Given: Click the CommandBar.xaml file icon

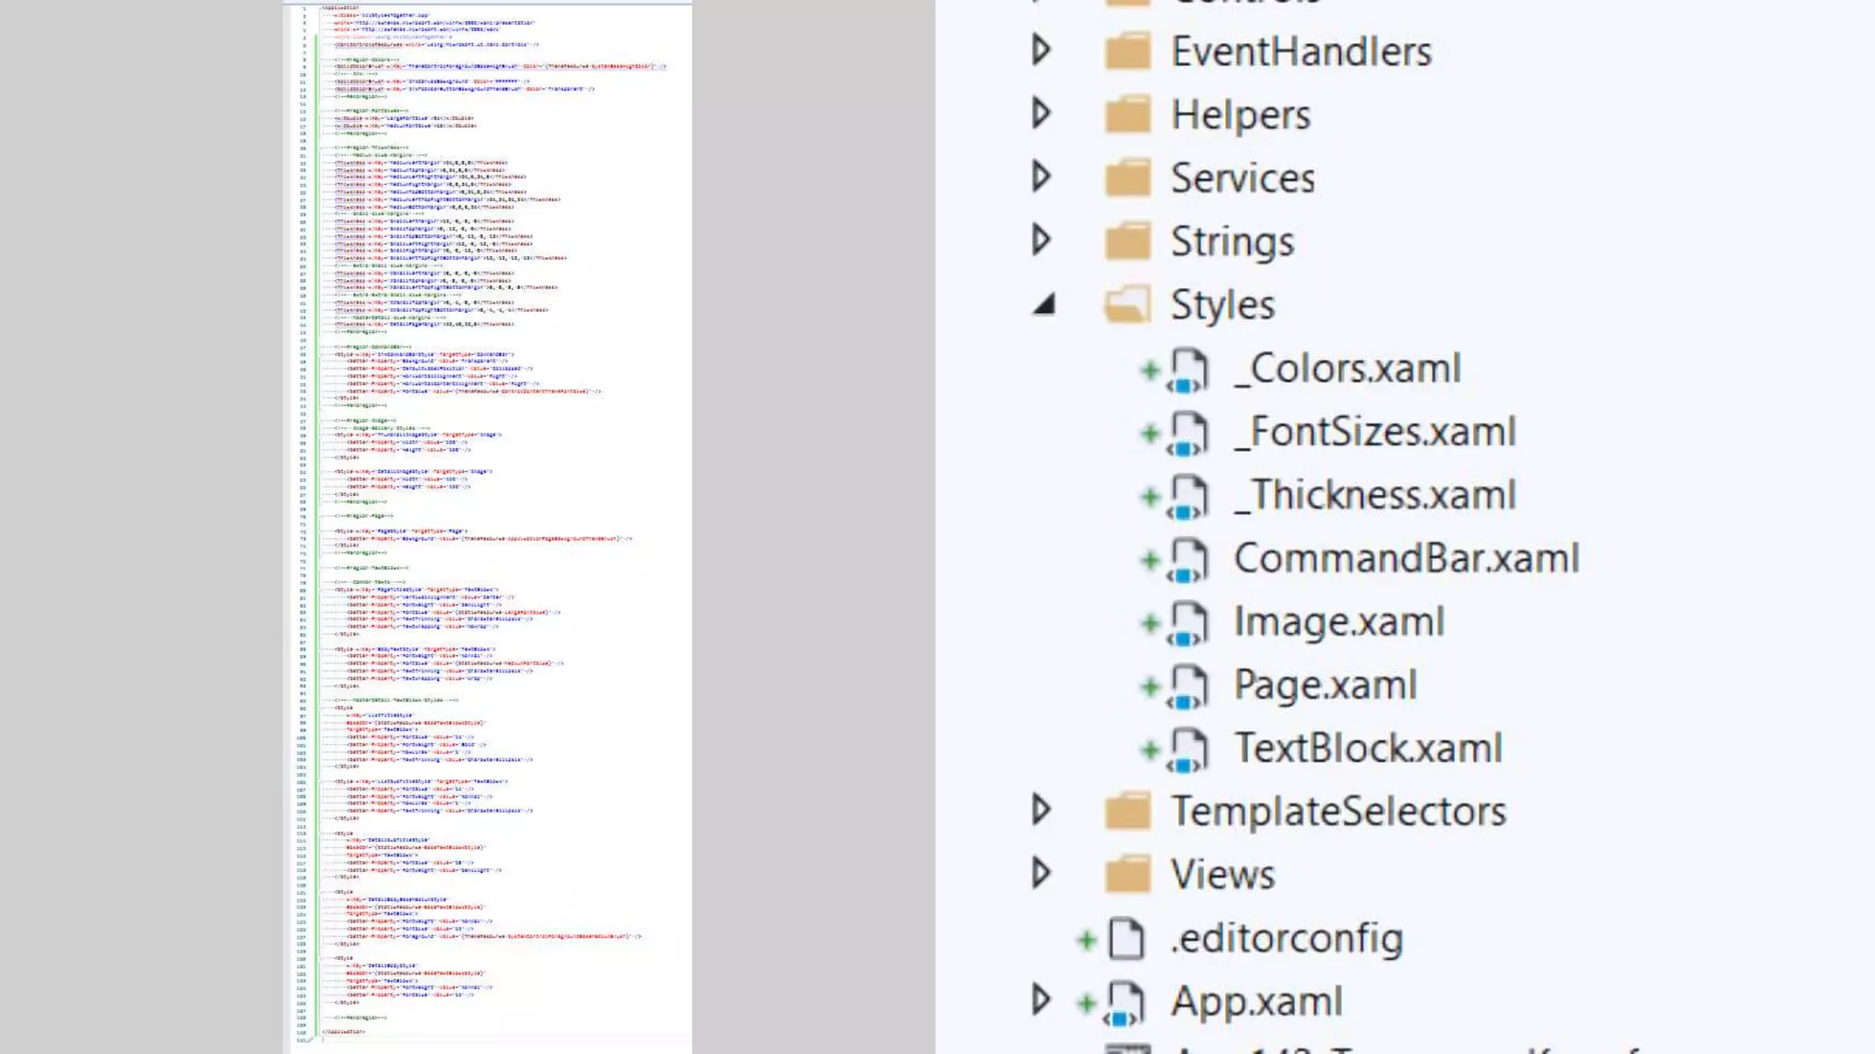Looking at the screenshot, I should (1187, 559).
